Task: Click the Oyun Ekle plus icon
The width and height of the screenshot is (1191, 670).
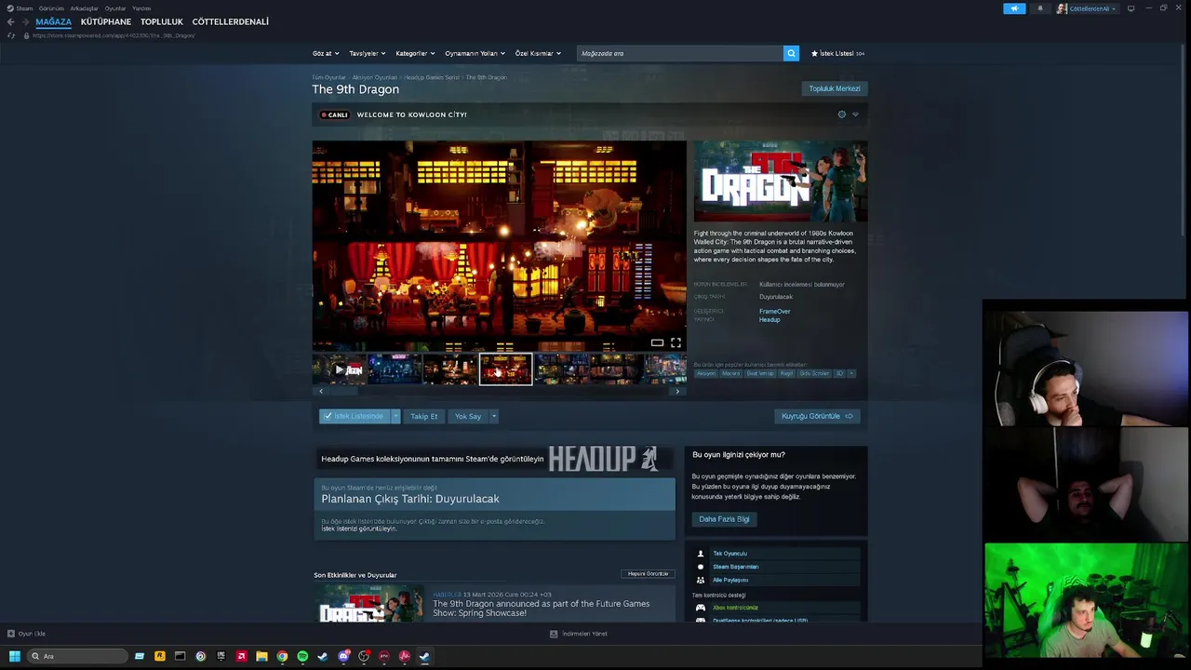Action: coord(10,634)
